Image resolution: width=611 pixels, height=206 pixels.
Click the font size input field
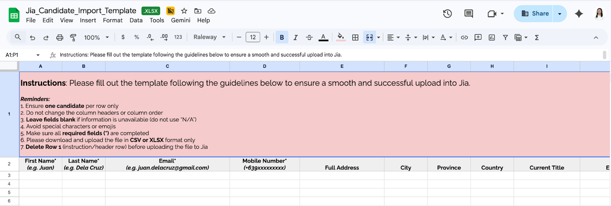pyautogui.click(x=253, y=37)
